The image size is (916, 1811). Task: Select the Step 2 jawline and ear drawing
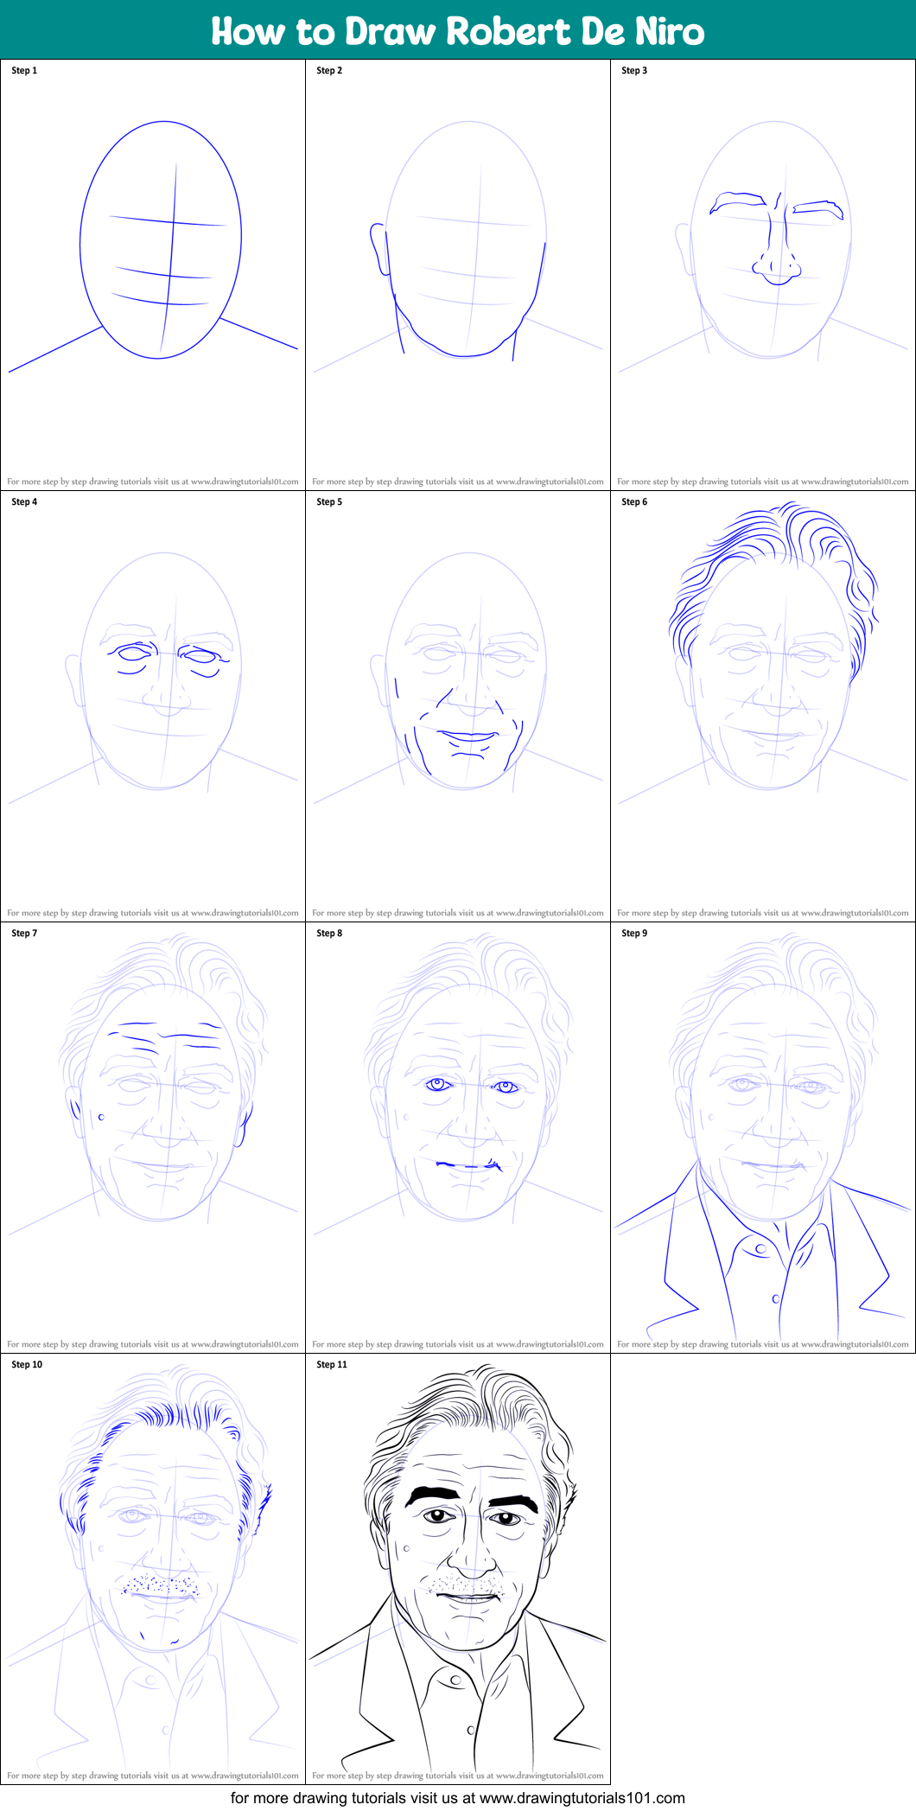[458, 259]
